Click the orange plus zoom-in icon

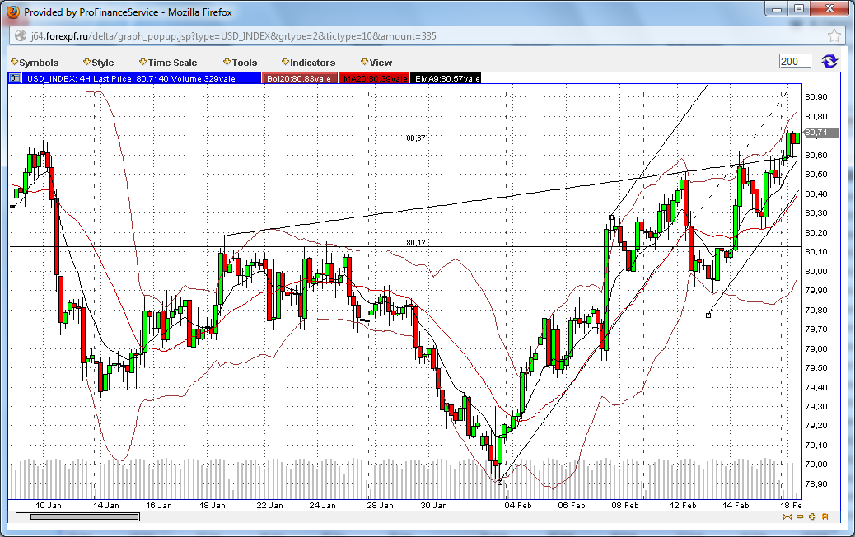click(x=812, y=517)
